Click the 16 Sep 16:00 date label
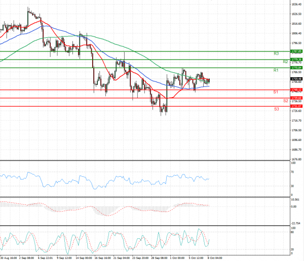Image resolution: width=304 pixels, height=261 pixels. pos(103,258)
